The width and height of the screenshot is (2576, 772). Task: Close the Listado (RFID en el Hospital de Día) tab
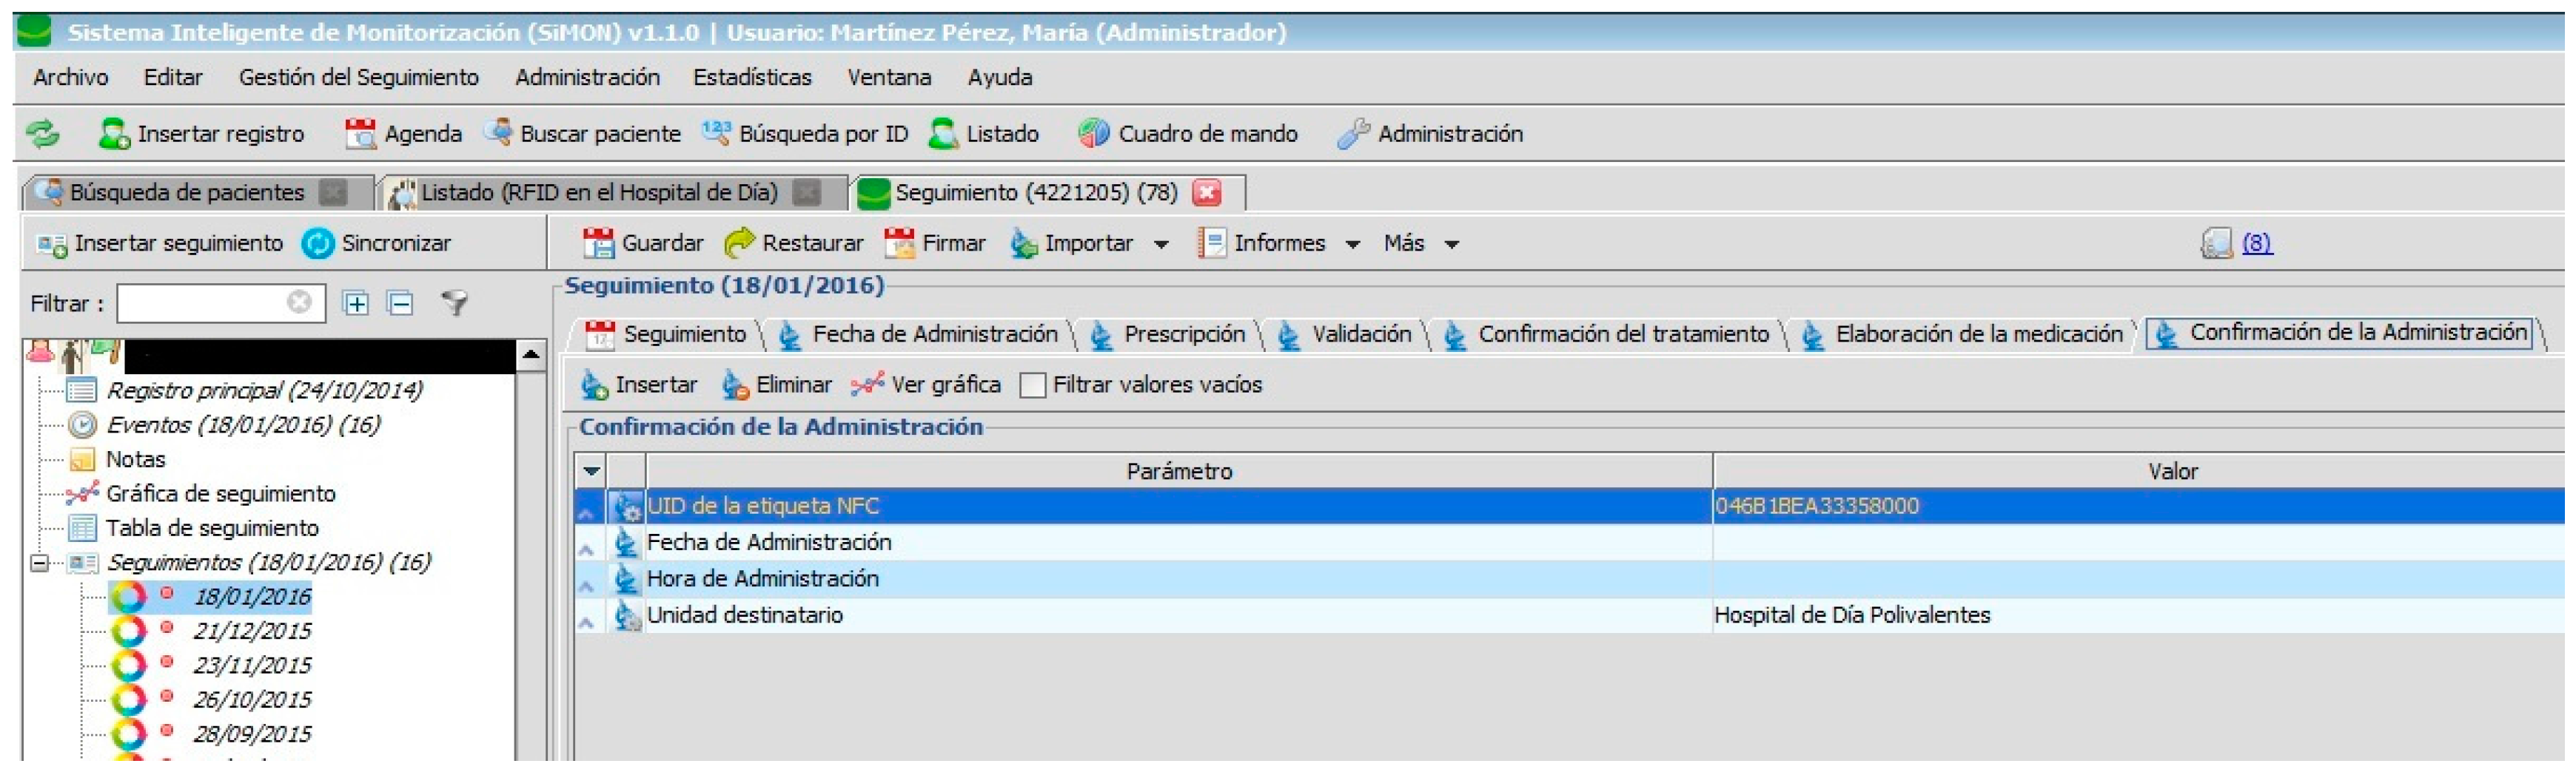pos(807,193)
